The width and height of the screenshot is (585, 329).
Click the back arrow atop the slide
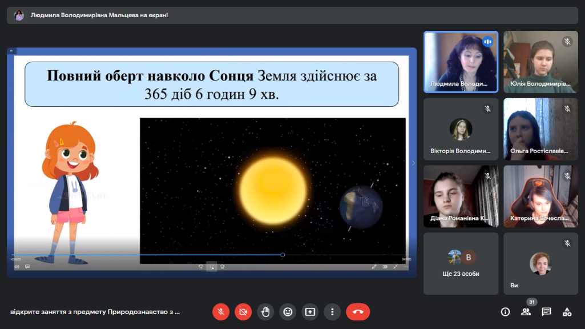coord(11,51)
